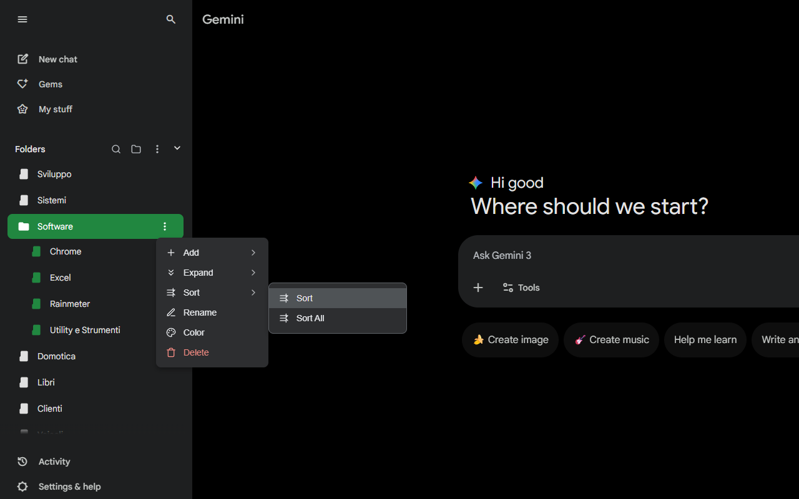Expand the Add submenu arrow

tap(253, 253)
